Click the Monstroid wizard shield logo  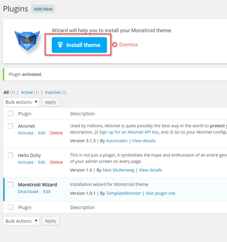click(27, 40)
